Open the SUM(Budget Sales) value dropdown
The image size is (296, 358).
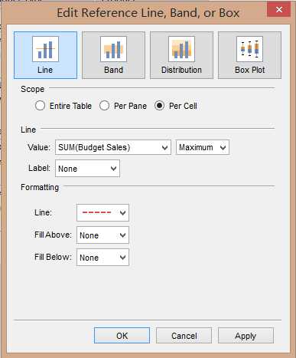pos(113,147)
